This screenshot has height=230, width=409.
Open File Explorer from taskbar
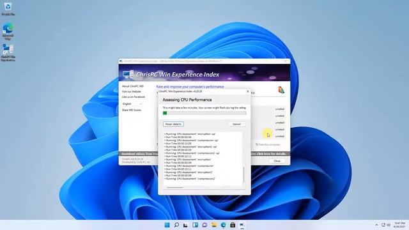coord(214,225)
